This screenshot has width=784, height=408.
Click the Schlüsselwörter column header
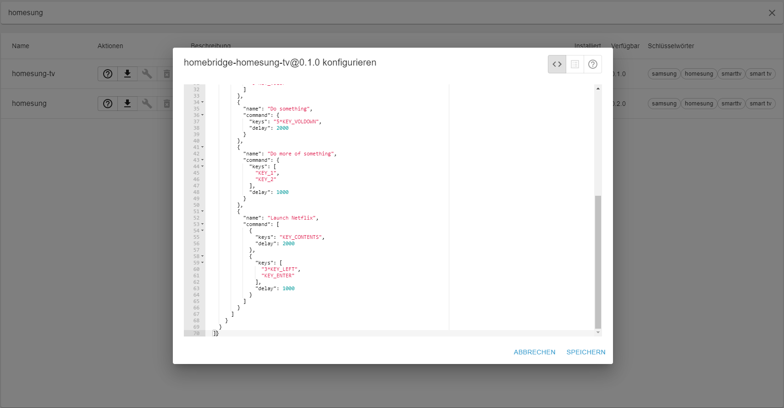click(671, 46)
